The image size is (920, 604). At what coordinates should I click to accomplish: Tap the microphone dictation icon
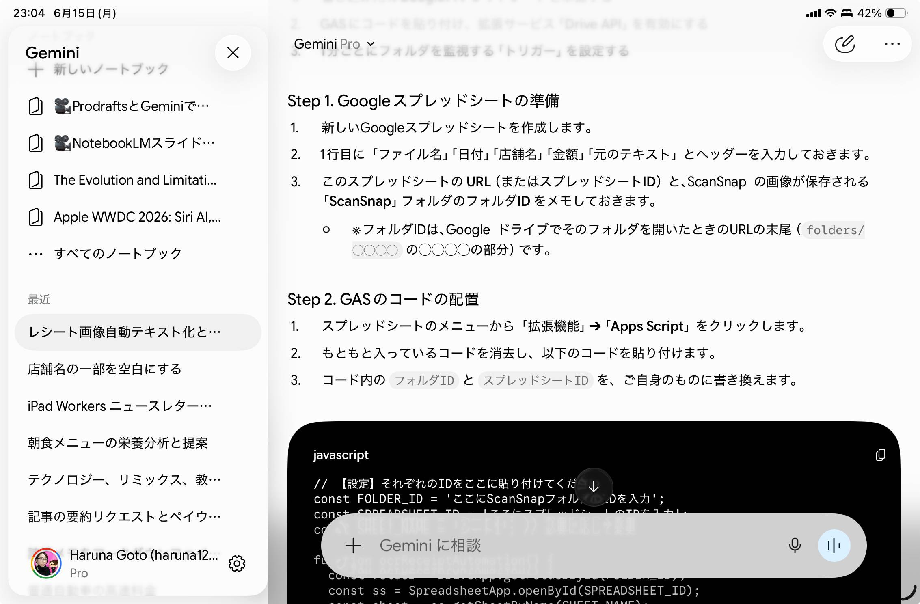795,546
